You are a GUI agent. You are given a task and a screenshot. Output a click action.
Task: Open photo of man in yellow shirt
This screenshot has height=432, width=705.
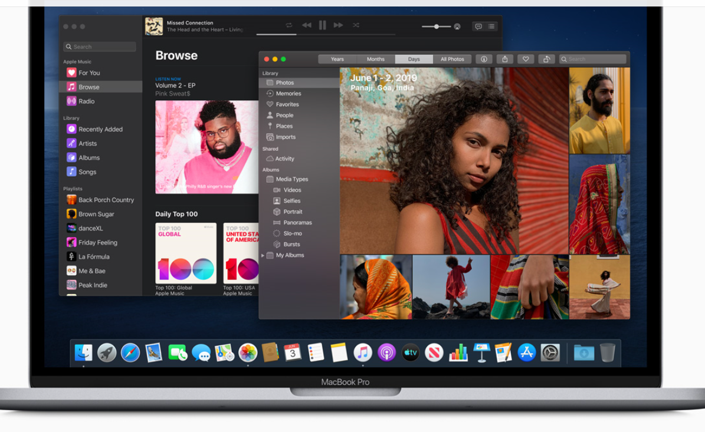tap(599, 110)
